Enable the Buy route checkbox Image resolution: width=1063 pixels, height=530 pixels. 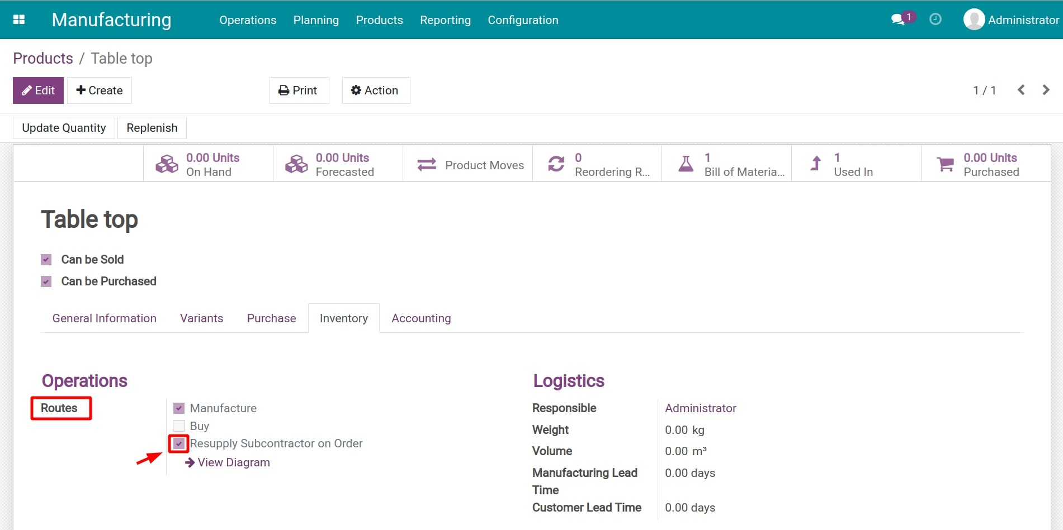point(179,426)
